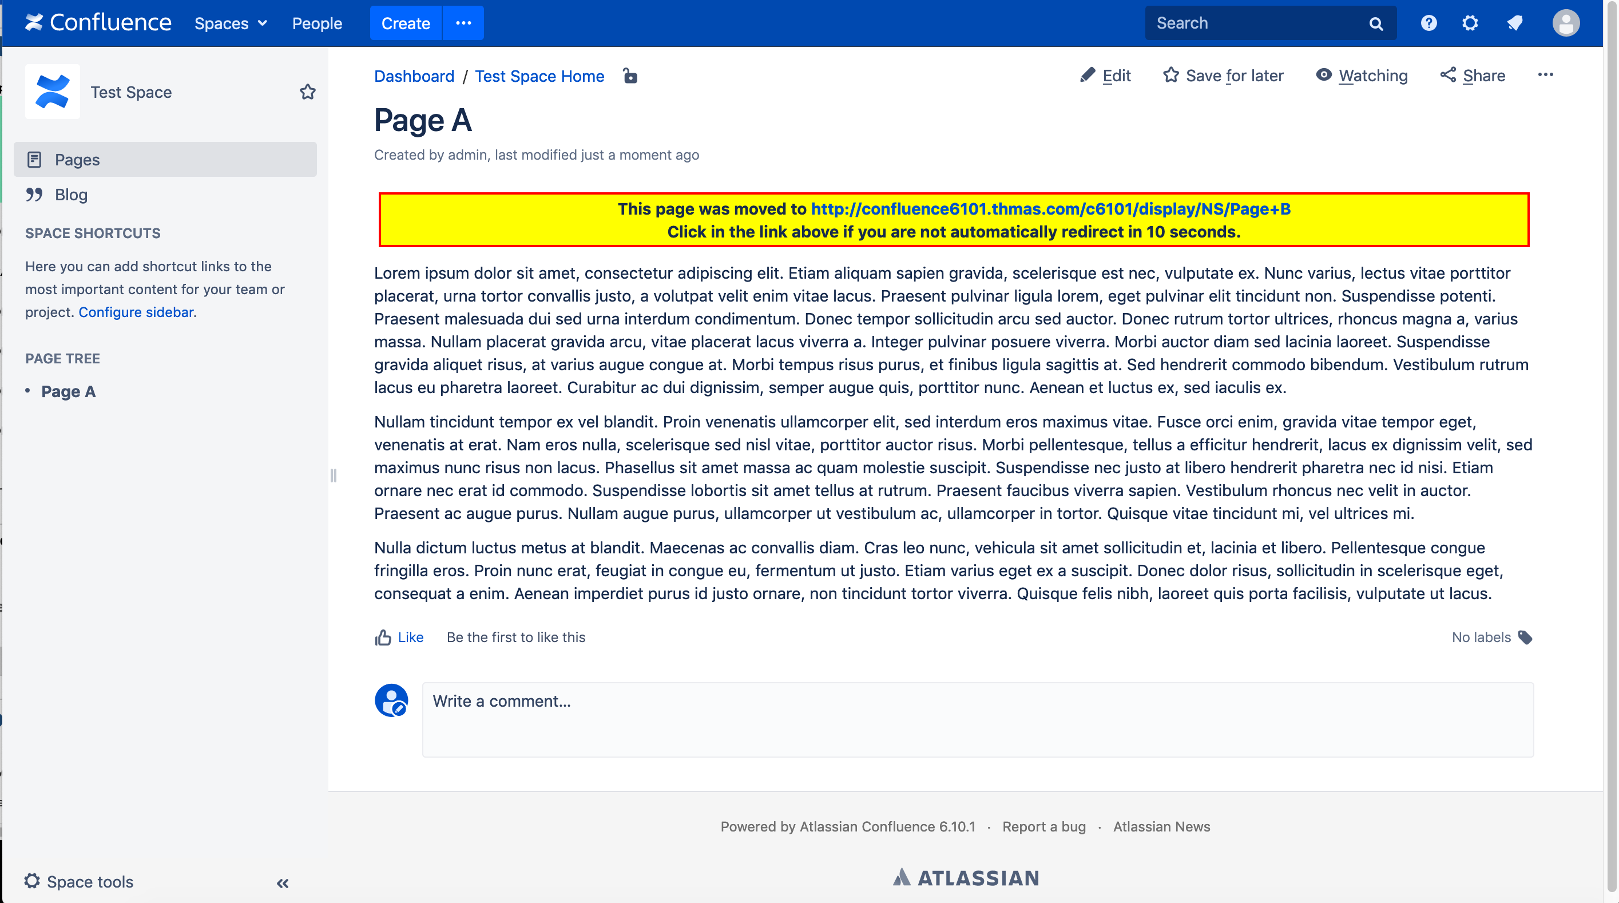Open more options beside Create button
The image size is (1619, 903).
(463, 23)
